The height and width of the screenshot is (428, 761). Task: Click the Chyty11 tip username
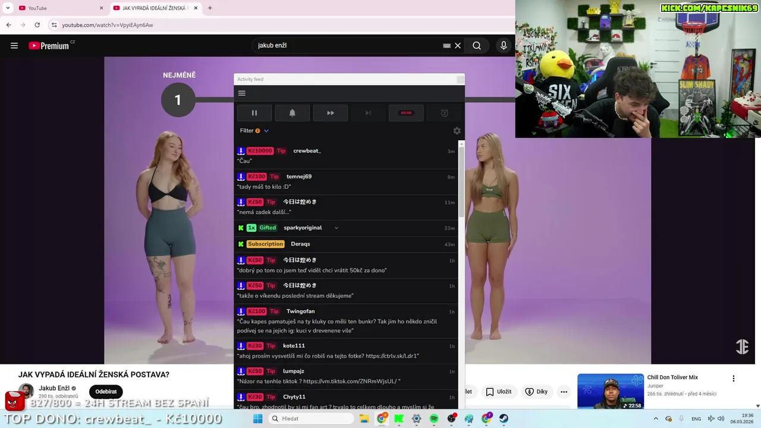point(294,397)
